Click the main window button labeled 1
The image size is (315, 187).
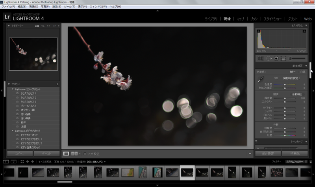6,162
